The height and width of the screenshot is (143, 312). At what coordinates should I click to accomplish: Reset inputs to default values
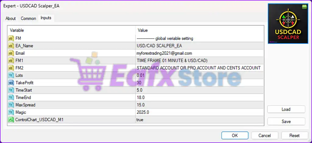point(295,135)
